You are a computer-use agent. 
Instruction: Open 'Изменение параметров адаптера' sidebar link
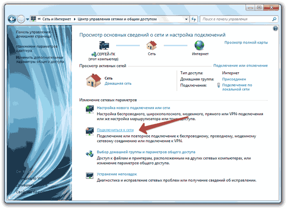pos(37,48)
